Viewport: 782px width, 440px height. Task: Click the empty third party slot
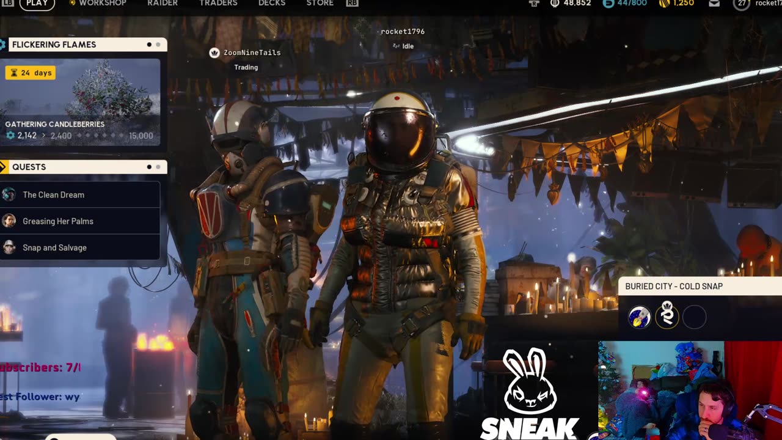(x=695, y=317)
